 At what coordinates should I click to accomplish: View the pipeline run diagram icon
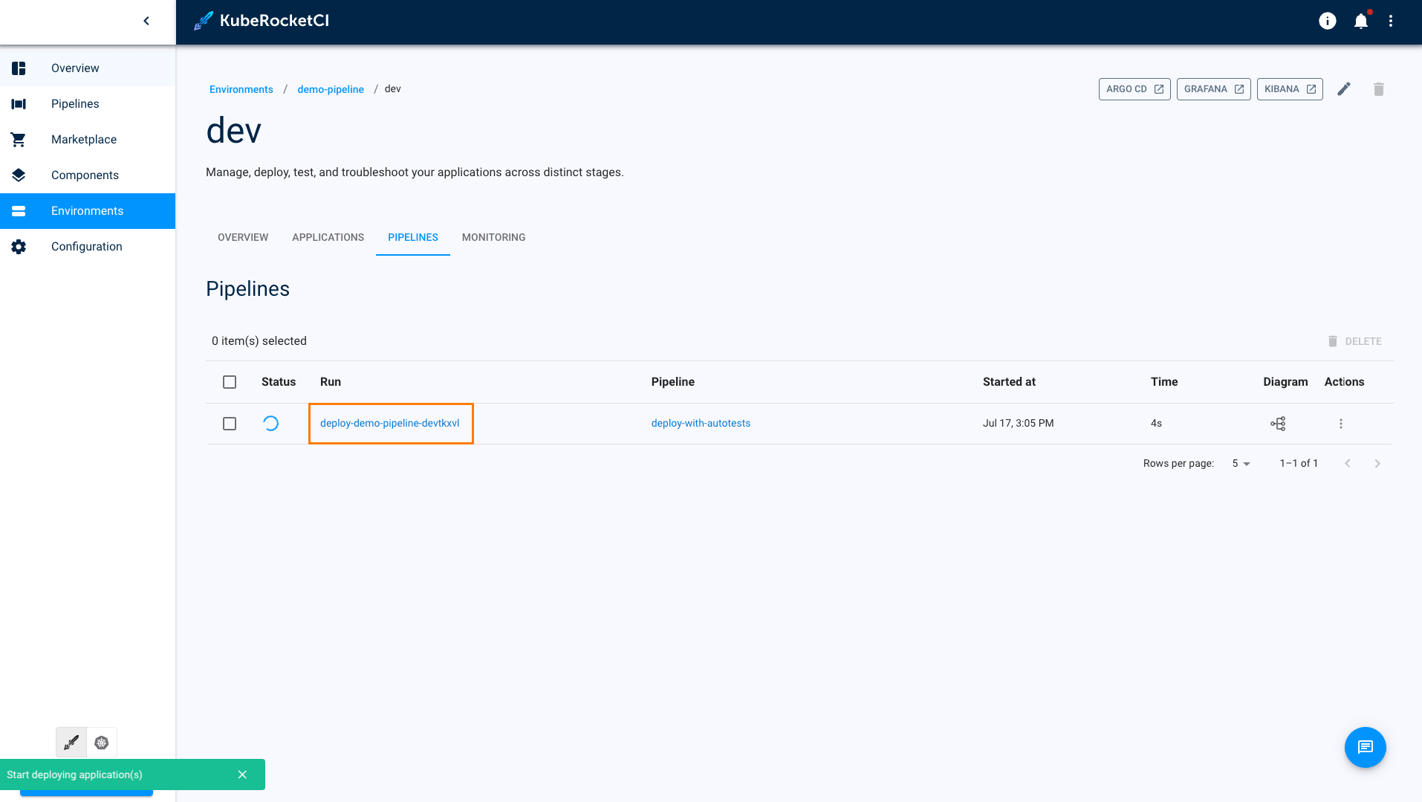click(x=1278, y=423)
